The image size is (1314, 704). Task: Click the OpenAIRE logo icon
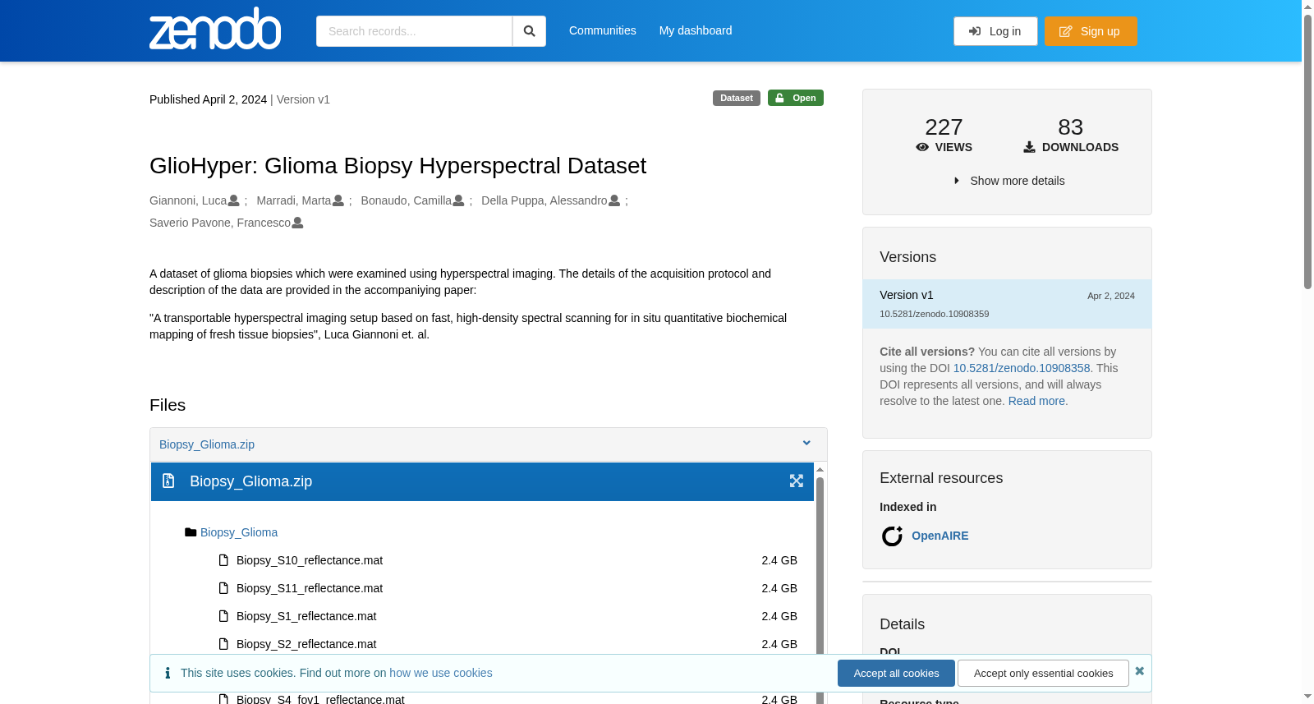point(892,536)
